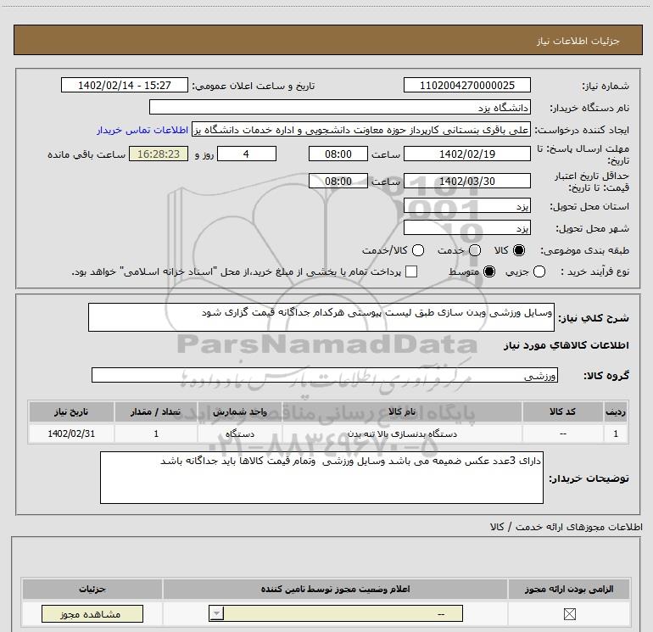Toggle the الزامی بودن ارائه مجوز checkbox
The height and width of the screenshot is (632, 653).
[x=569, y=614]
